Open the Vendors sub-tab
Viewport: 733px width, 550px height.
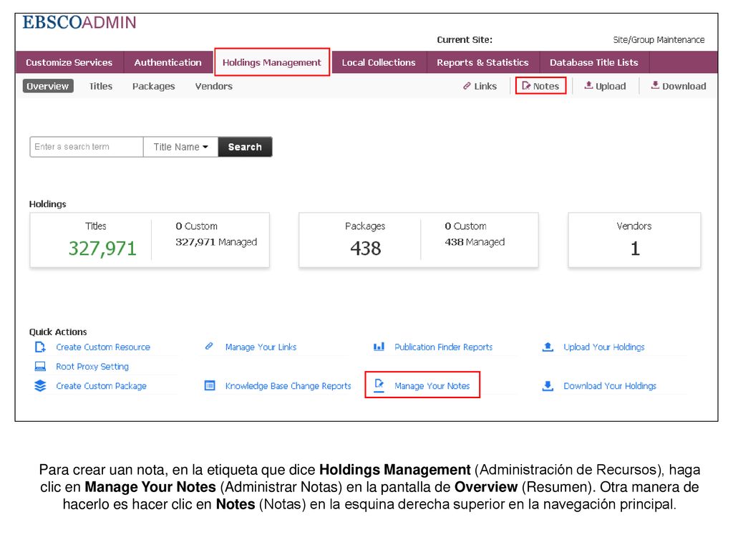click(213, 86)
